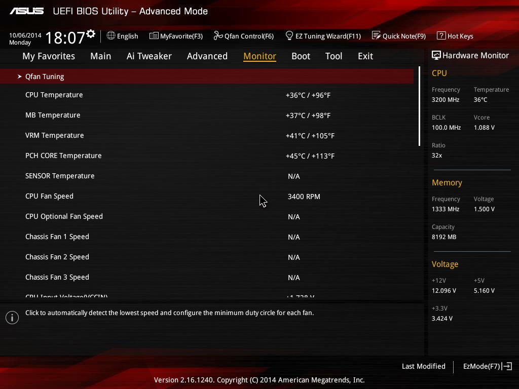Image resolution: width=519 pixels, height=389 pixels.
Task: Launch EZ Tuning Wizard with the lightbulb icon
Action: tap(289, 35)
